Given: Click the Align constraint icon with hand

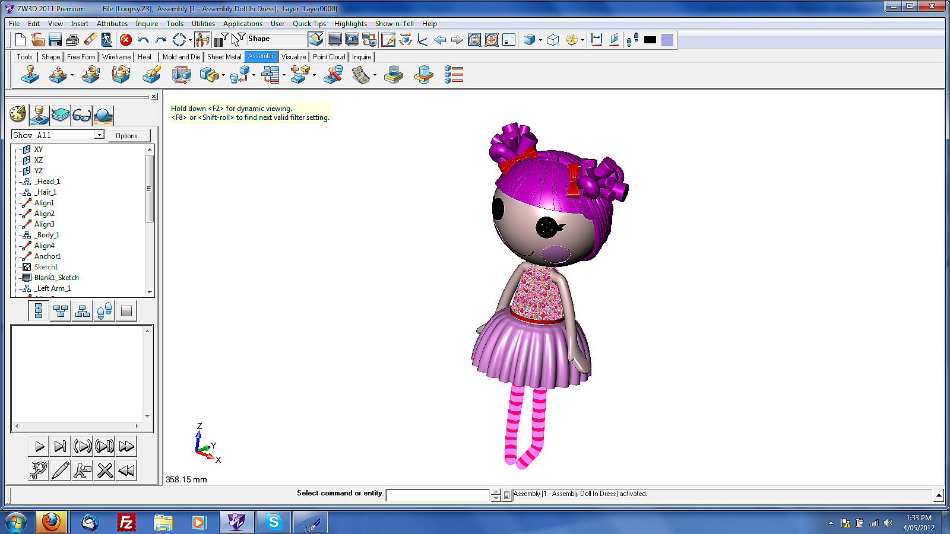Looking at the screenshot, I should coord(90,75).
